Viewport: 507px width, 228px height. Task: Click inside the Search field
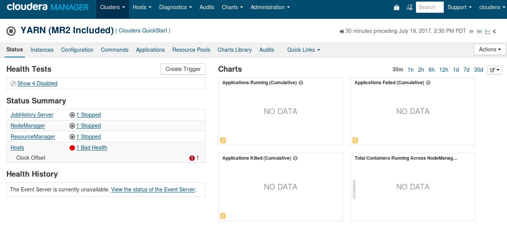[429, 7]
